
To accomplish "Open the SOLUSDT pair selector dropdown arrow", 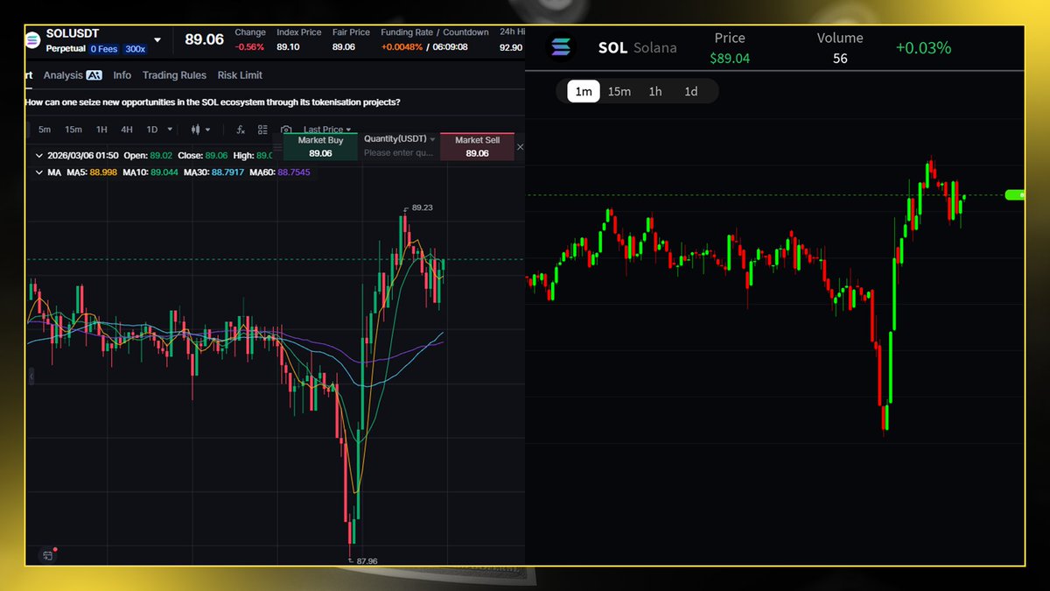I will (x=157, y=40).
